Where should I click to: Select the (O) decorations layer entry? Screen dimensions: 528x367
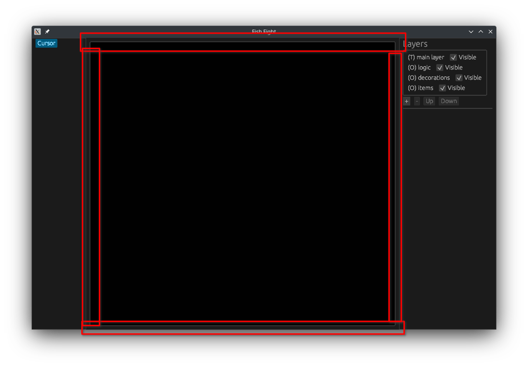[429, 77]
